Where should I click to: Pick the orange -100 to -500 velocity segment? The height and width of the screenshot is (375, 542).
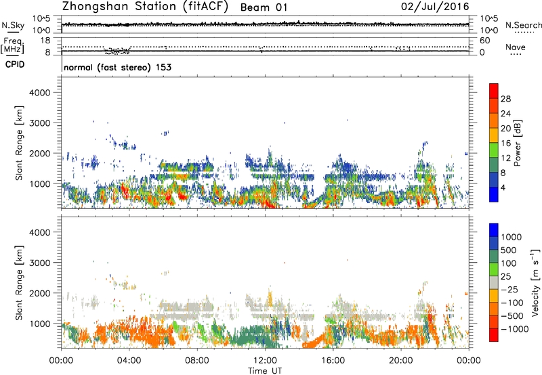click(x=494, y=309)
